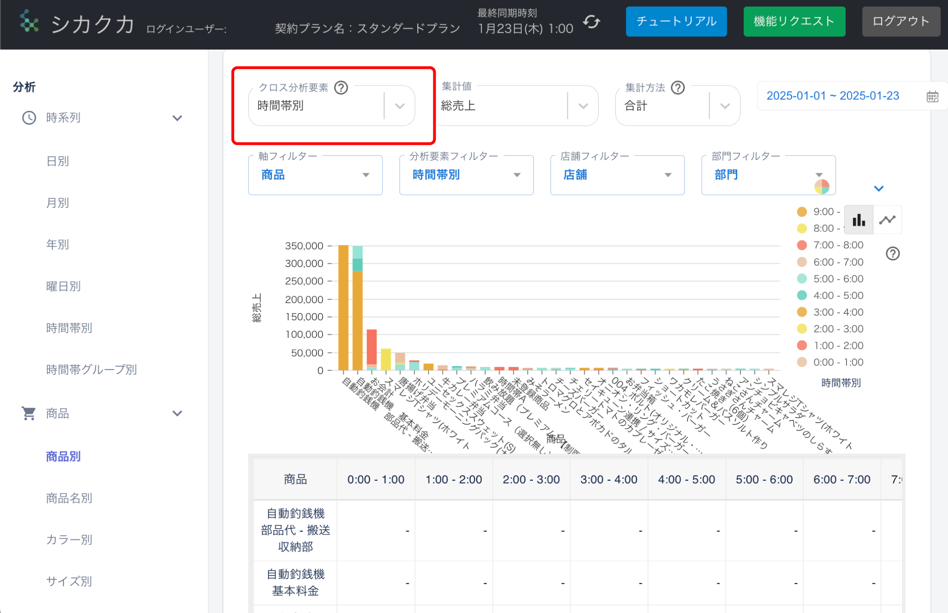
Task: Toggle 4:00 - 5:00 legend entry
Action: 830,296
